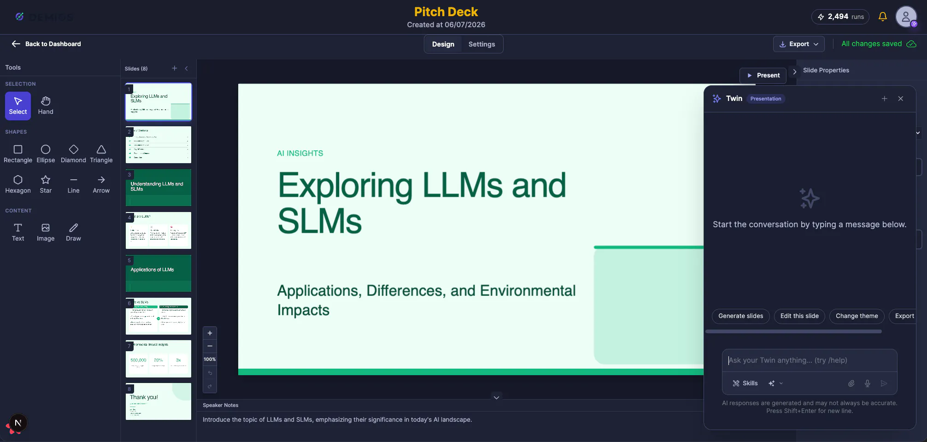This screenshot has width=927, height=442.
Task: Start a new Twin chat
Action: point(885,99)
